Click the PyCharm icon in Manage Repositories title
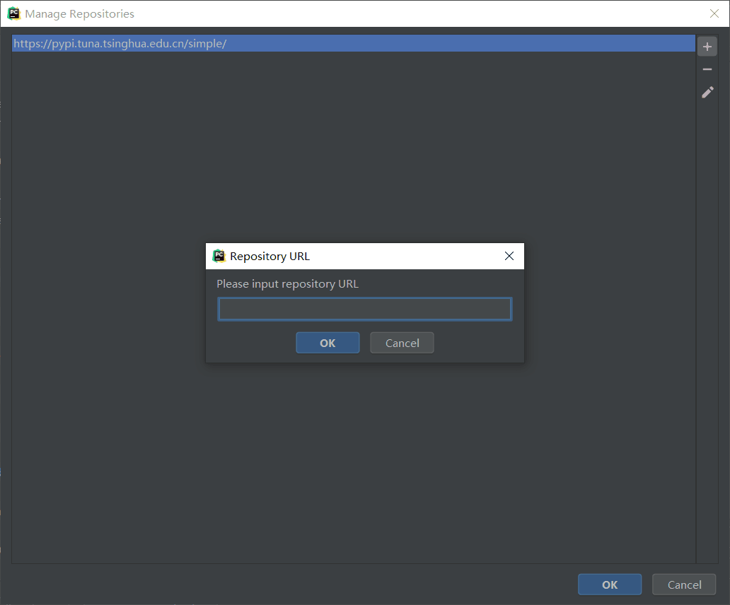The image size is (730, 605). tap(14, 13)
